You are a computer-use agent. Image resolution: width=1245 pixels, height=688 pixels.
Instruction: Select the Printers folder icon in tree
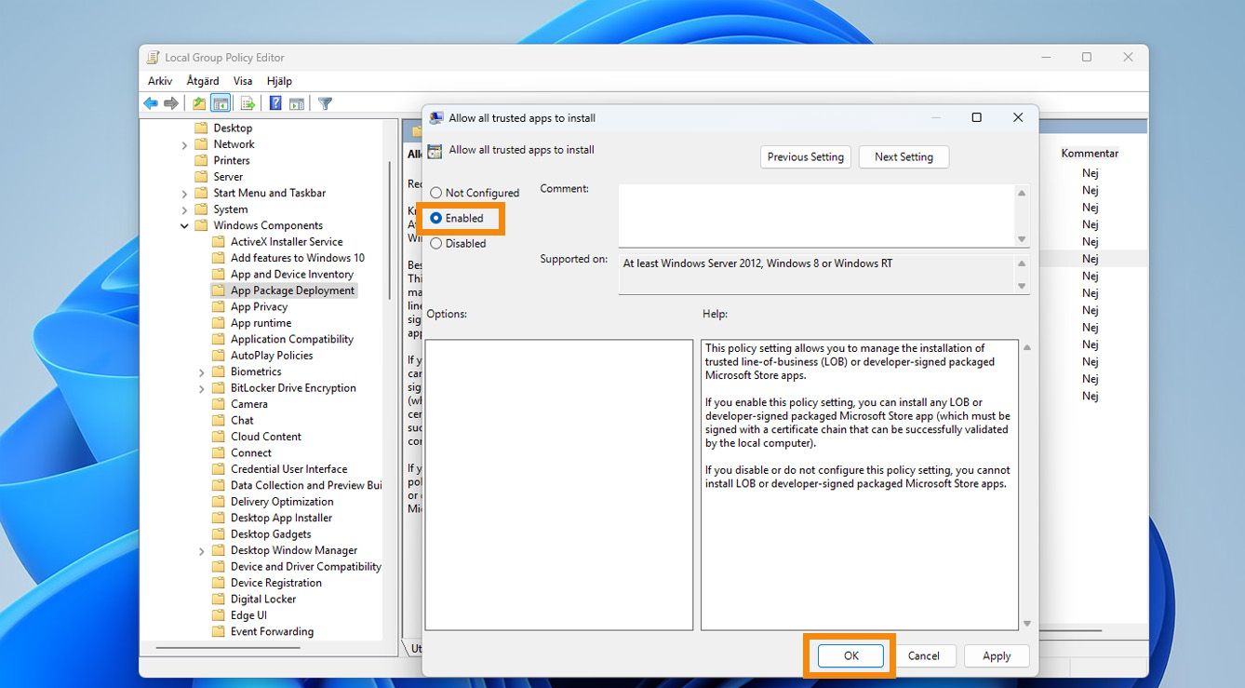pyautogui.click(x=201, y=160)
